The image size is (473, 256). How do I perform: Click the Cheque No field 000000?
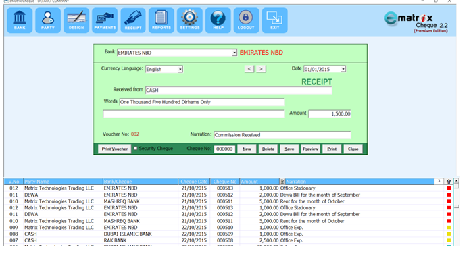pos(224,149)
